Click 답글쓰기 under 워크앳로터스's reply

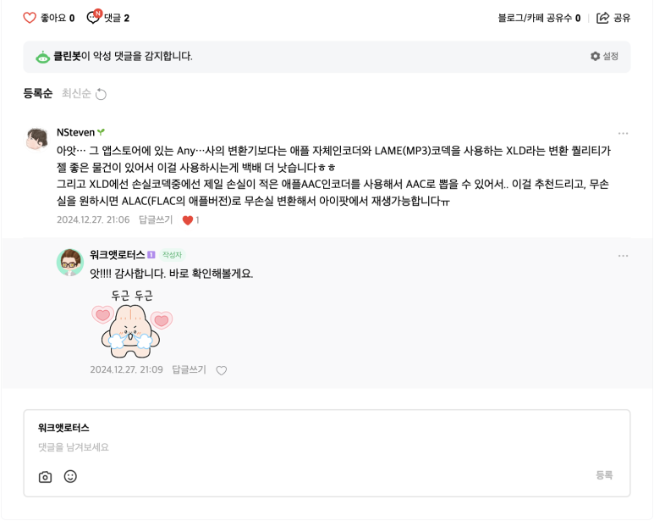189,369
